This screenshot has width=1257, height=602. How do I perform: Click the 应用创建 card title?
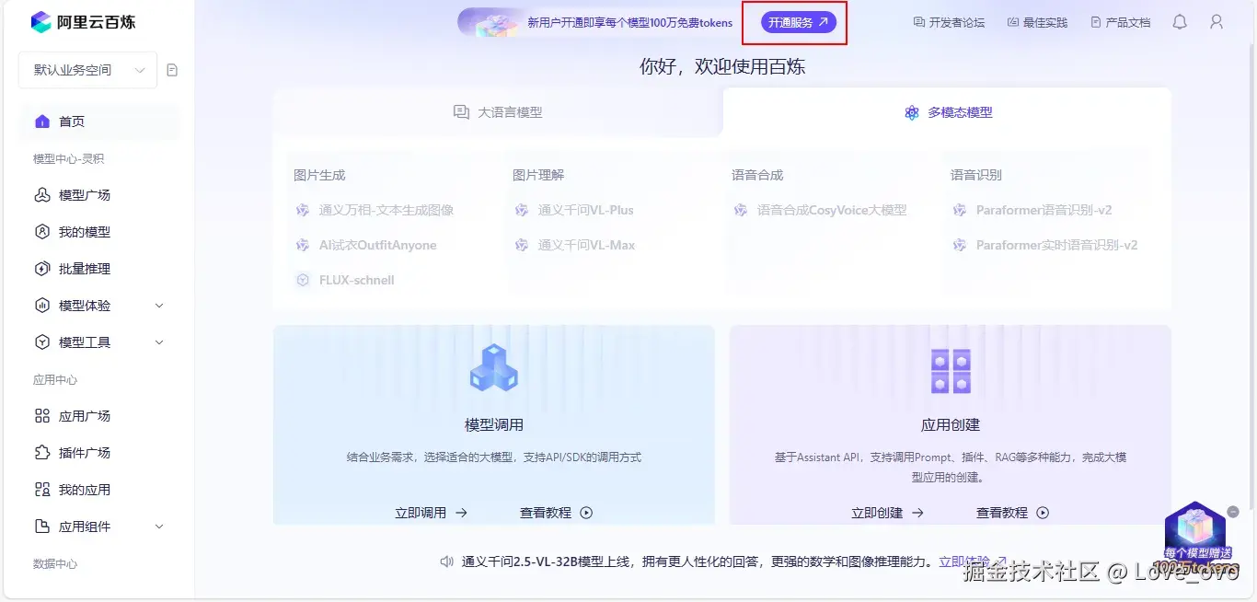click(x=951, y=425)
